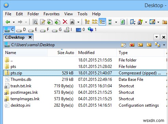
Task: Click the gray forward arrow
Action: 20,22
